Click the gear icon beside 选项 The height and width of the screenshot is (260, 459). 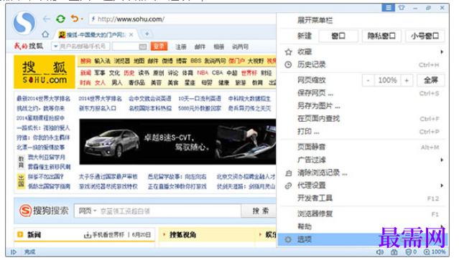pos(288,239)
